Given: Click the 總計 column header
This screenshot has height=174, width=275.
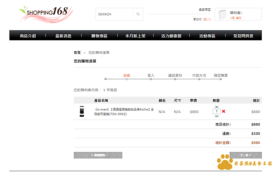Looking at the screenshot, I should pos(256,100).
